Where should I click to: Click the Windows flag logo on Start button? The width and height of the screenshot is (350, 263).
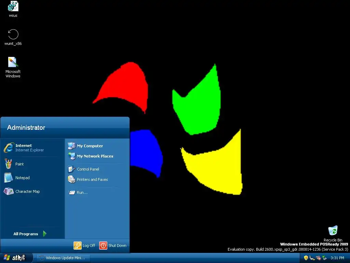tap(7, 258)
